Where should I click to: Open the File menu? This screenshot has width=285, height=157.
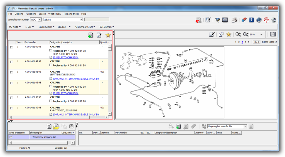click(10, 14)
